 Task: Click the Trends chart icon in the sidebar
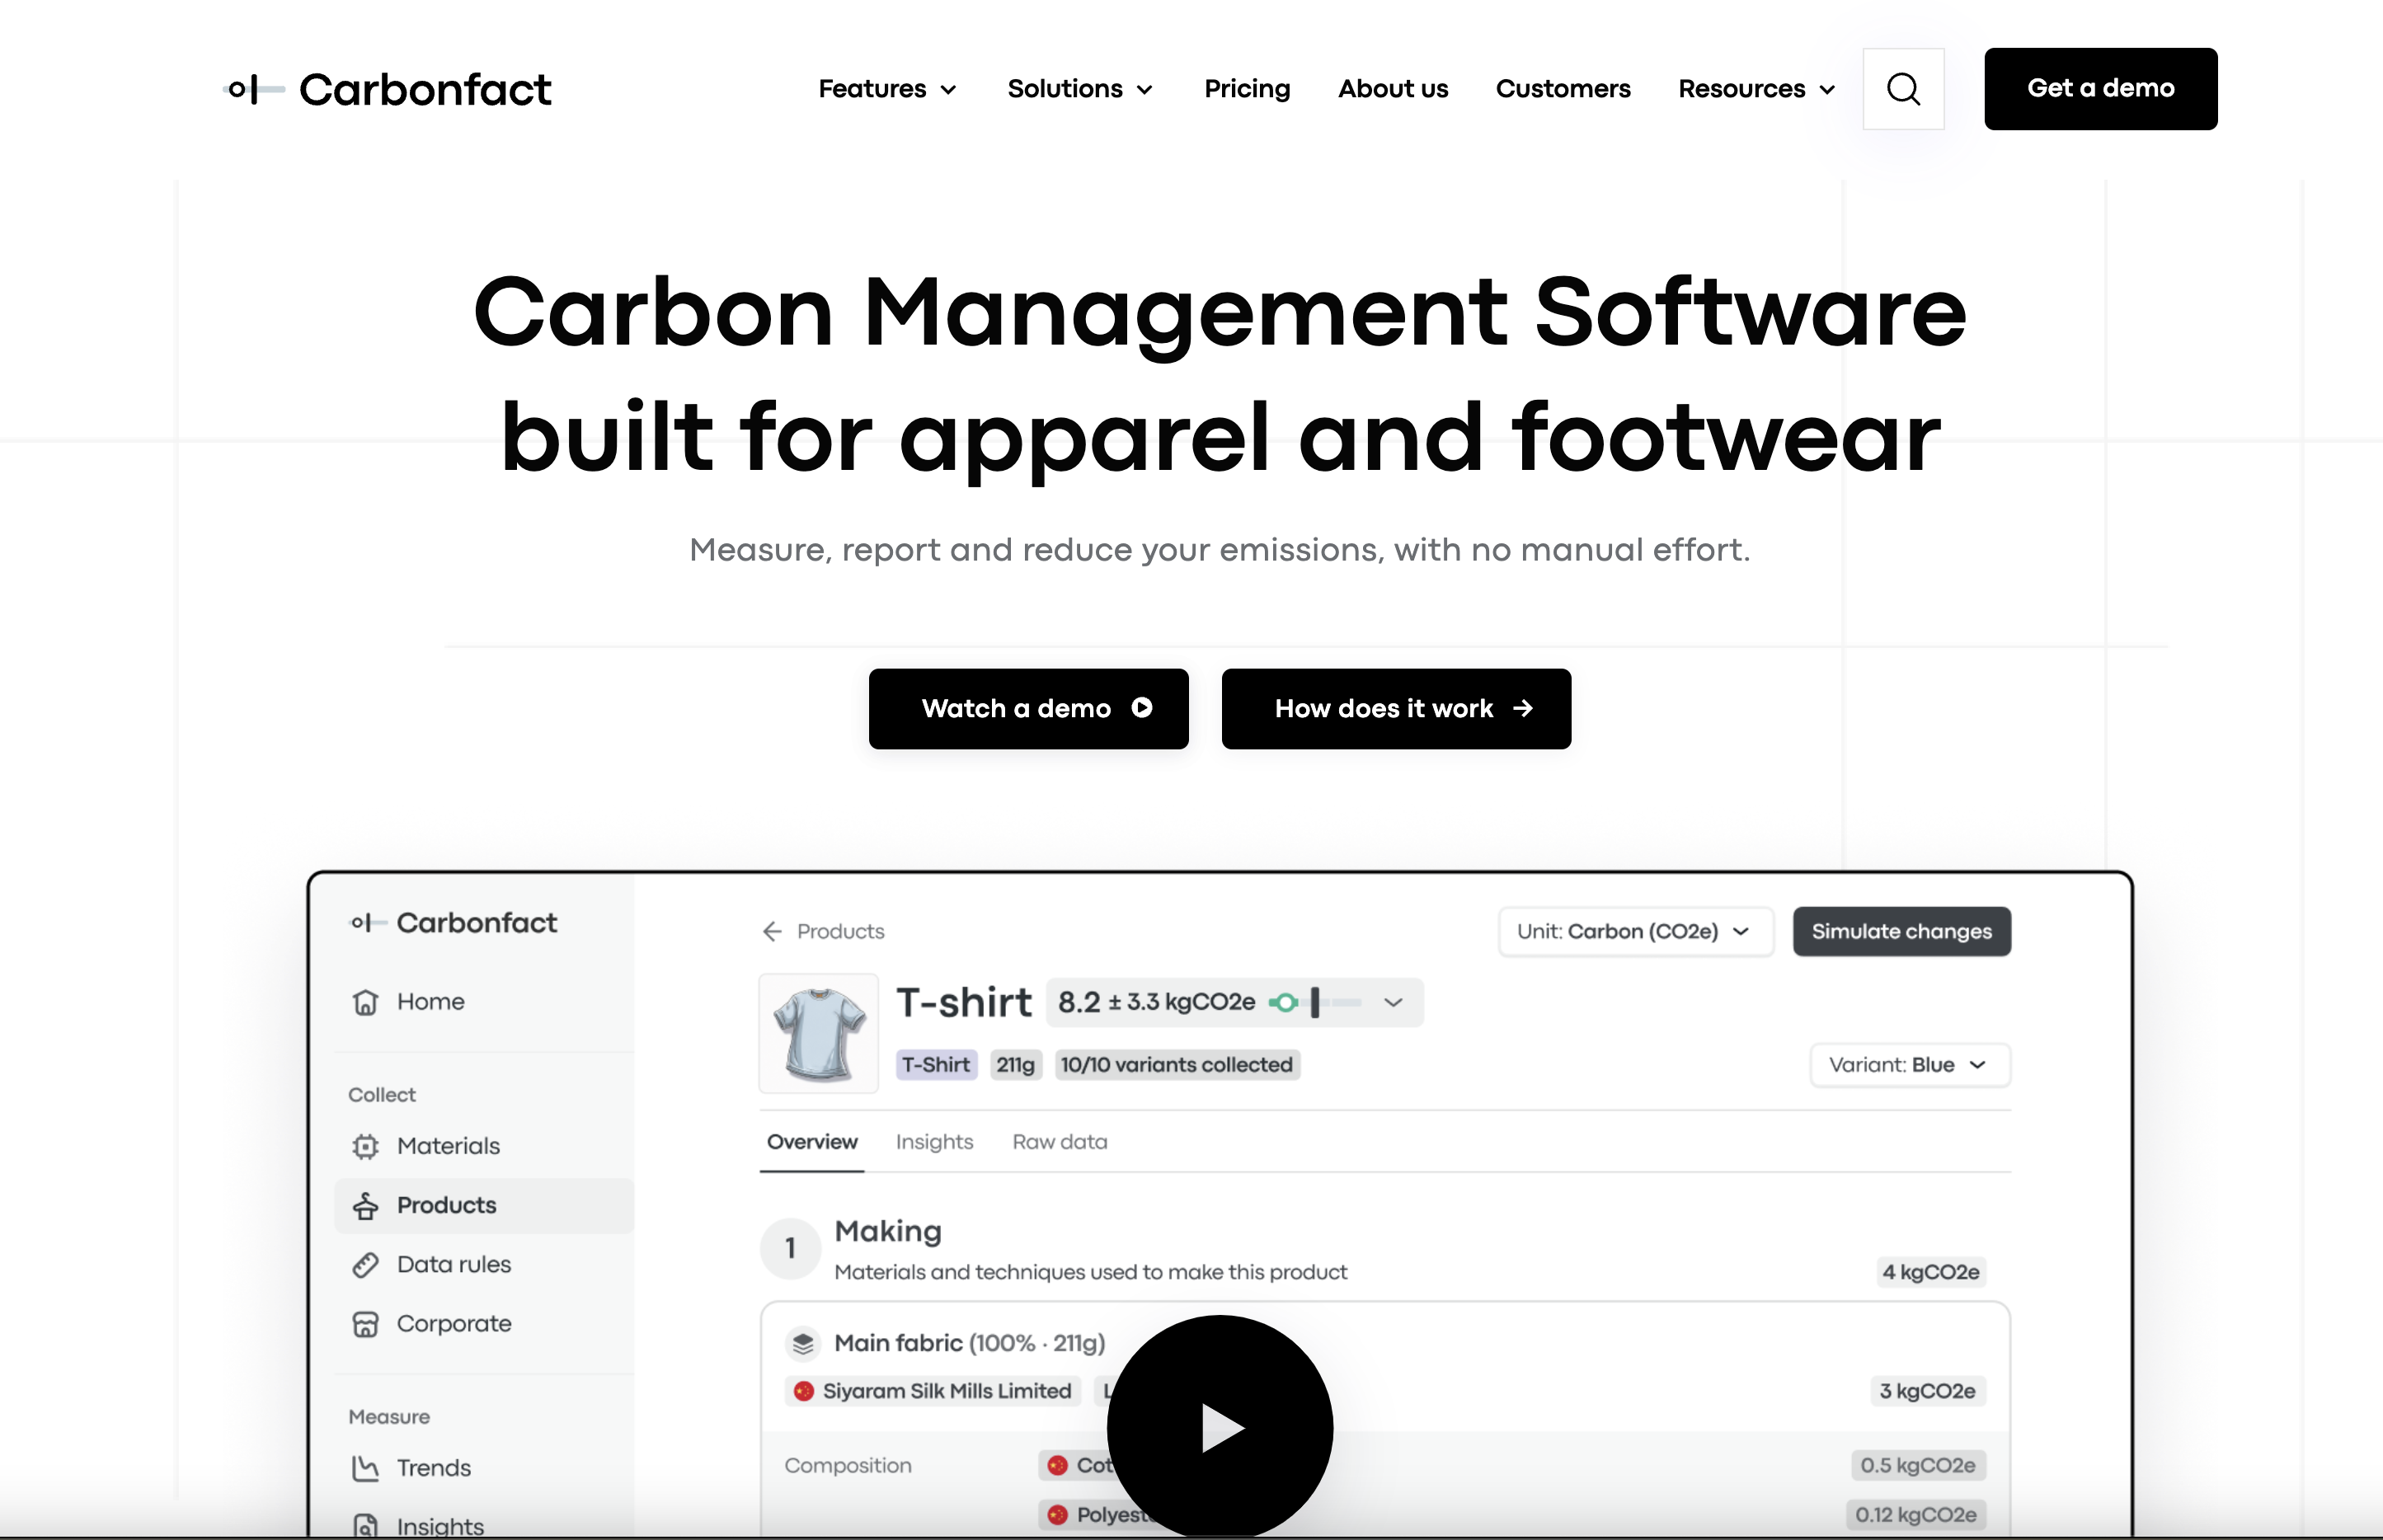point(365,1468)
